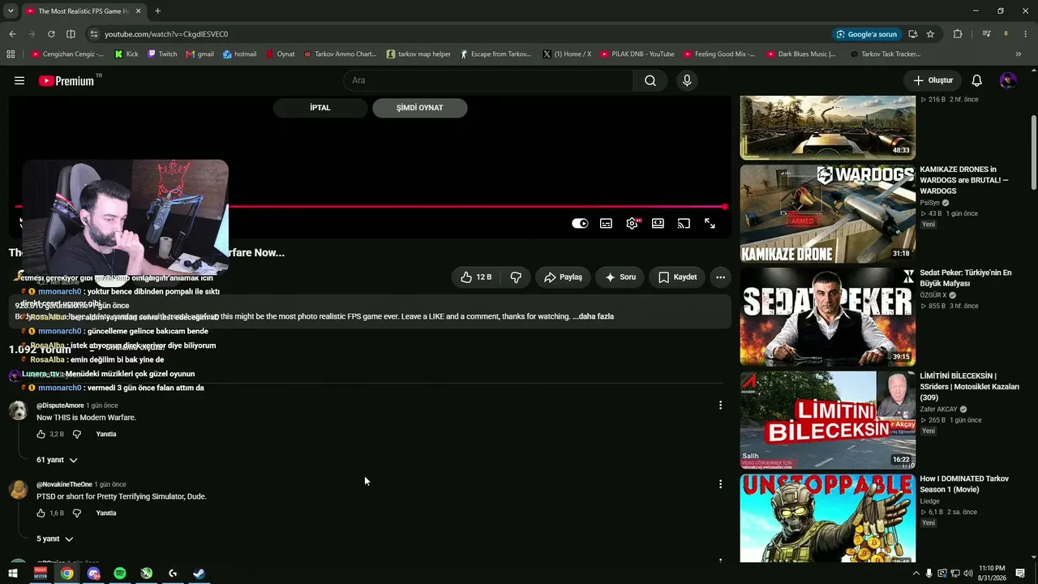
Task: Click the Soru button
Action: click(620, 277)
